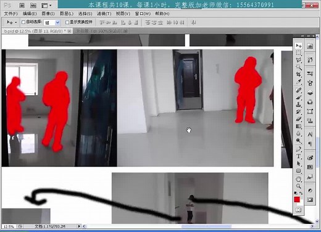Viewport: 321px width, 232px height.
Task: Open the document info arrow in status bar
Action: pos(79,226)
